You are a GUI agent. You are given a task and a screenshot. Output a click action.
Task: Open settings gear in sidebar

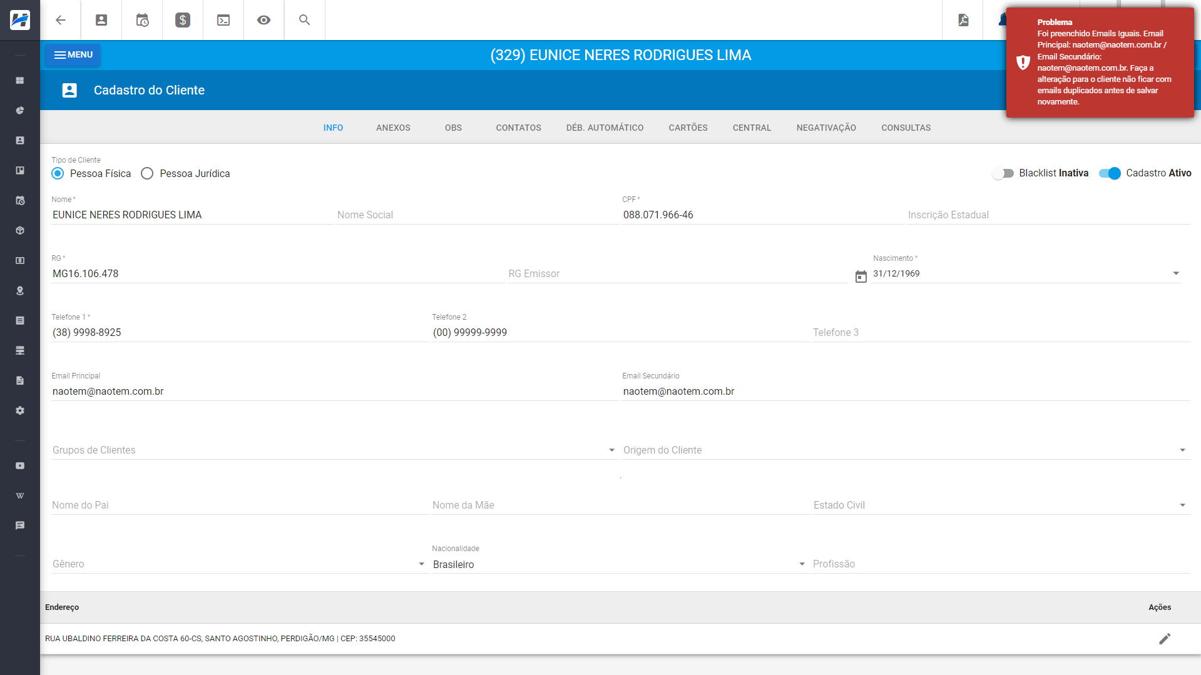20,411
